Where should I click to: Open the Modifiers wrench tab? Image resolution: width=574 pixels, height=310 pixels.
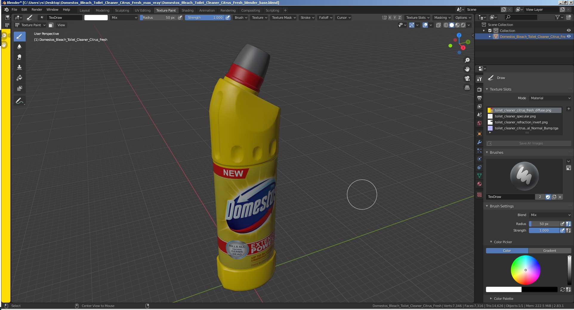(x=479, y=142)
